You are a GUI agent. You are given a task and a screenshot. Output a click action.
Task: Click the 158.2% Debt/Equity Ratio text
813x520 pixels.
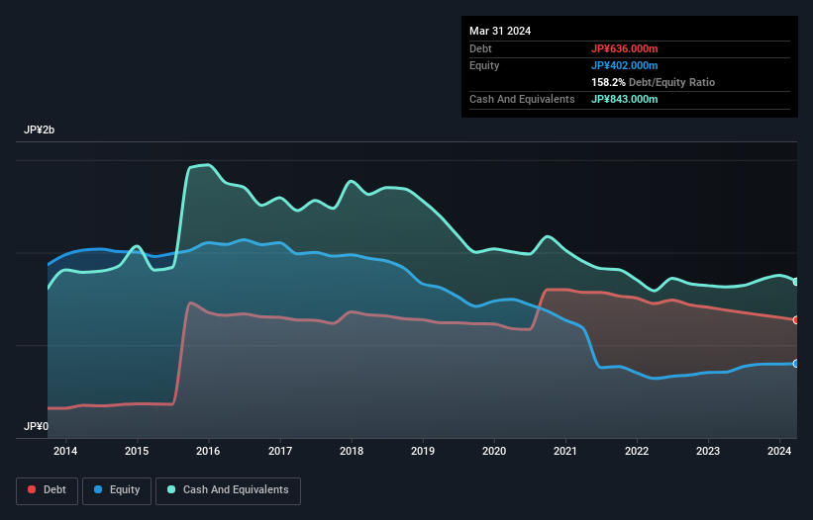[x=653, y=82]
